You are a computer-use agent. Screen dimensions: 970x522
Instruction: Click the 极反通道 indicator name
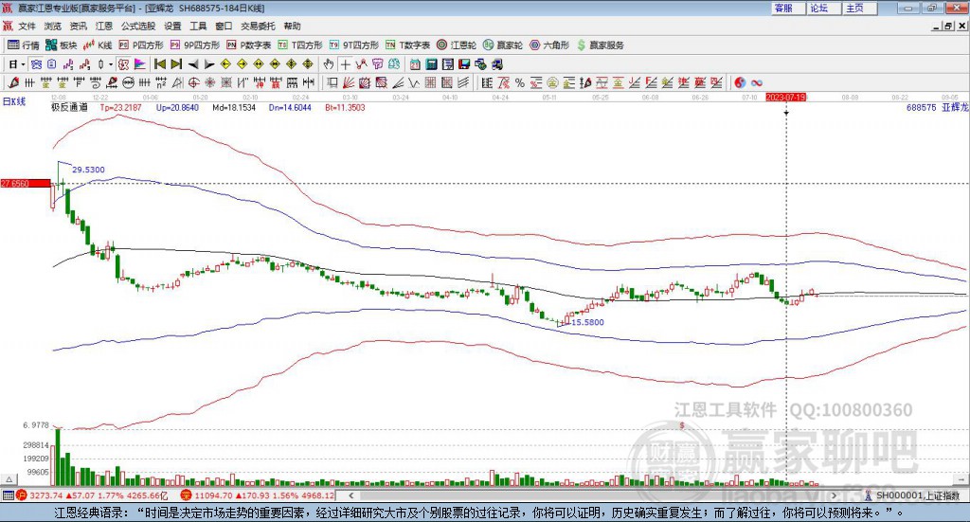point(69,107)
